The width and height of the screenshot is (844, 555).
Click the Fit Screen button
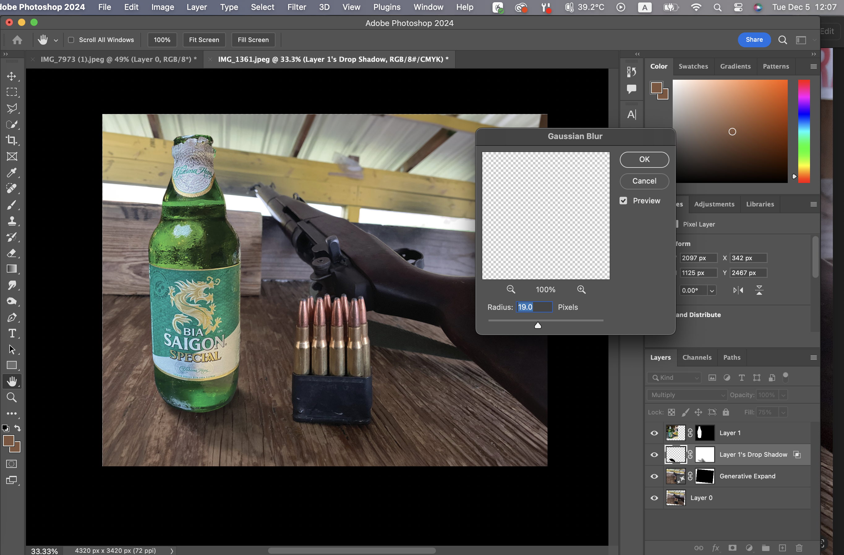pyautogui.click(x=204, y=40)
